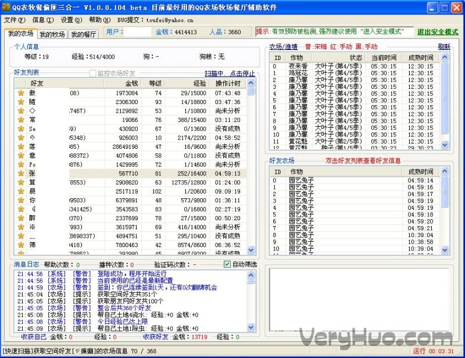Viewport: 465px width, 358px height.
Task: Click the star icon beside friend 张
Action: point(20,174)
